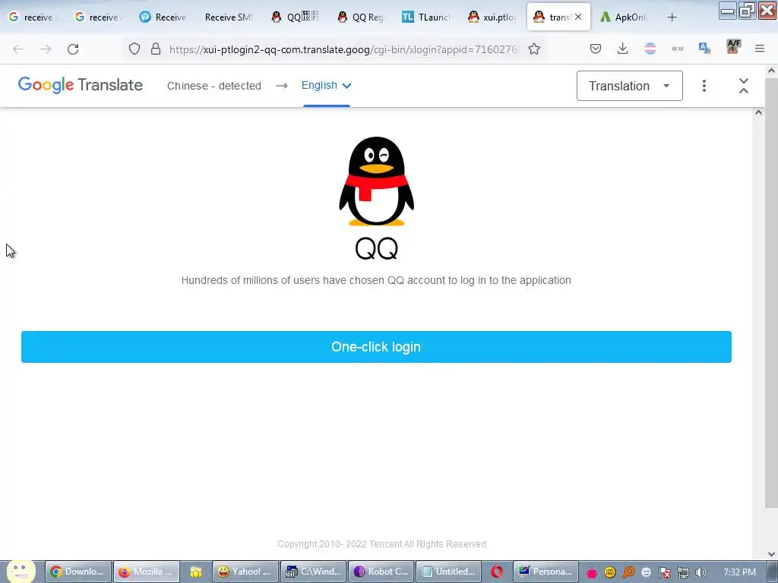778x583 pixels.
Task: Open a new browser tab
Action: 672,17
